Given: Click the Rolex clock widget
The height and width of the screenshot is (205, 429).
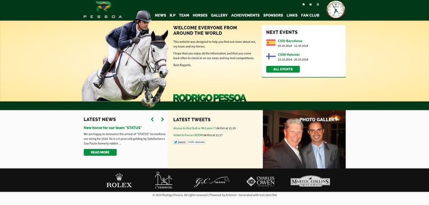Looking at the screenshot, I should [336, 10].
